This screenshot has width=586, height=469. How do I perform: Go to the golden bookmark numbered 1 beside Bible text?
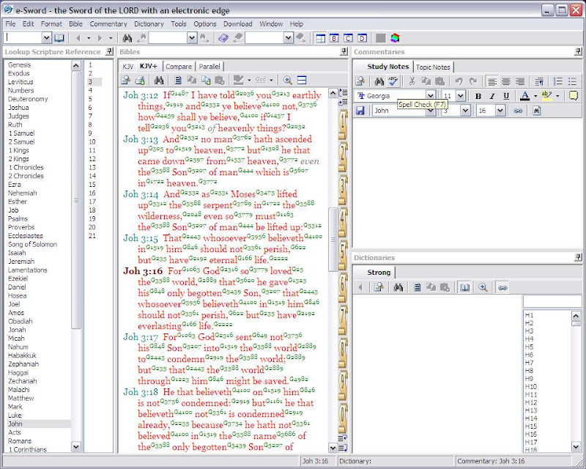tap(343, 125)
